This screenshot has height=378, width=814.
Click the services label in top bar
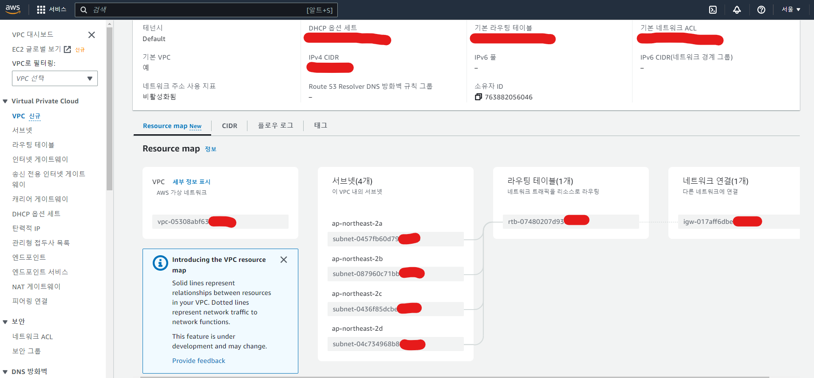58,9
